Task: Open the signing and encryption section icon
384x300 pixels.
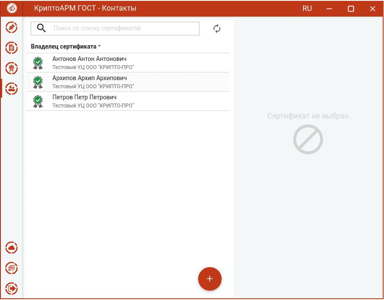Action: [x=12, y=27]
